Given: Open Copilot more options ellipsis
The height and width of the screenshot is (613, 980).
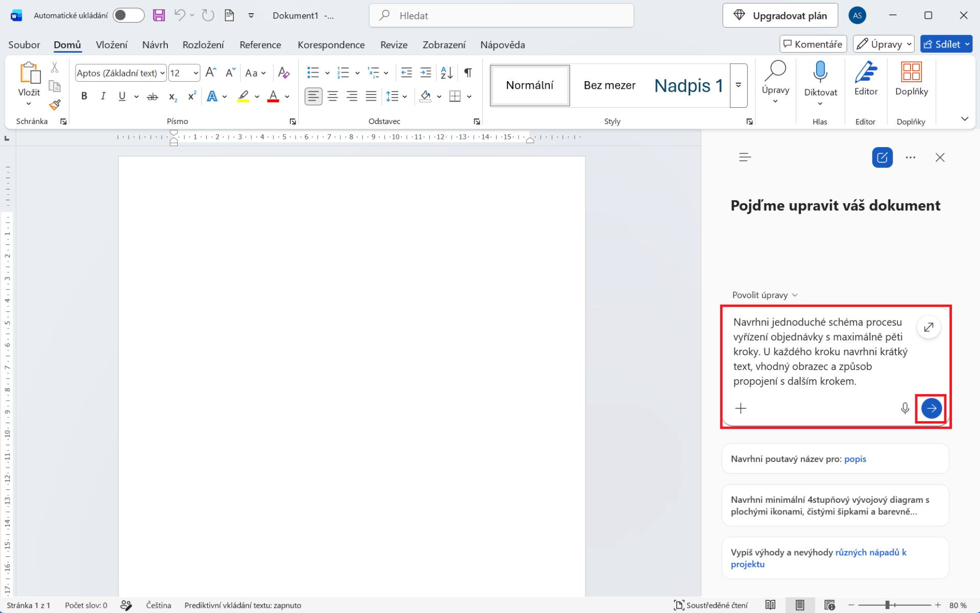Looking at the screenshot, I should coord(910,157).
